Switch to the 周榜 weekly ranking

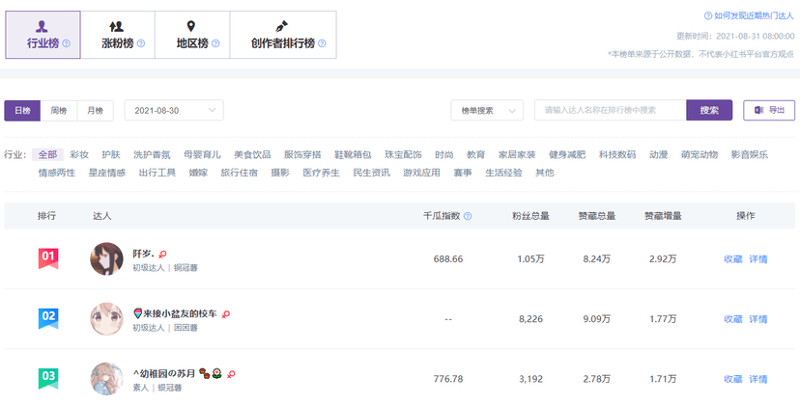click(59, 111)
